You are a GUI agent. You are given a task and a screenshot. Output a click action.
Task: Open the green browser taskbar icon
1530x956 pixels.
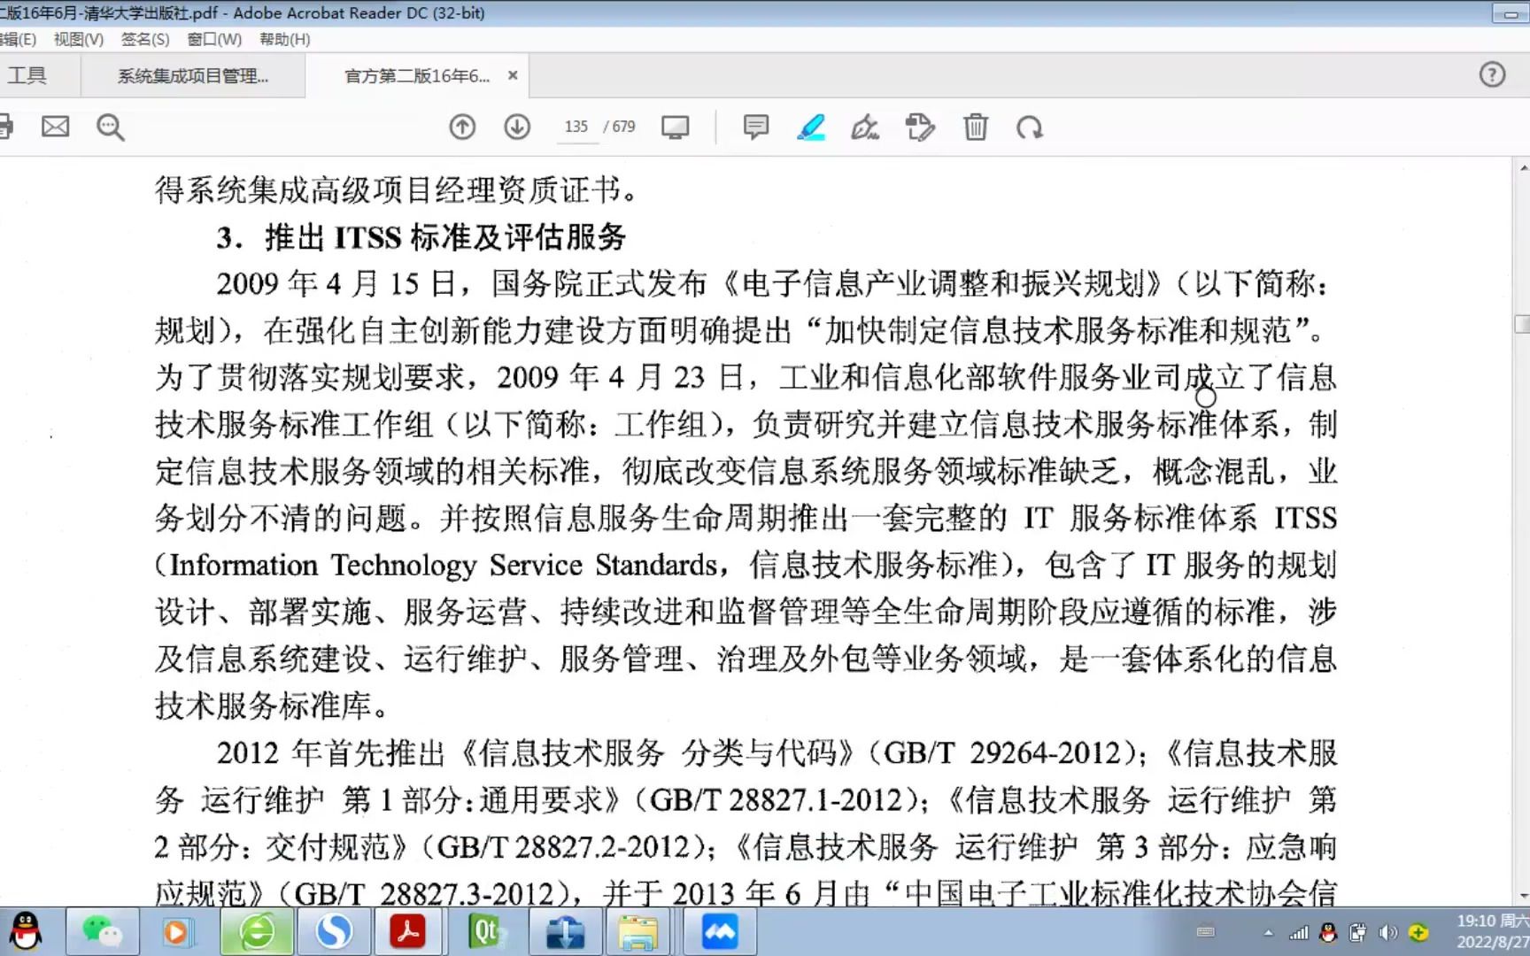257,931
